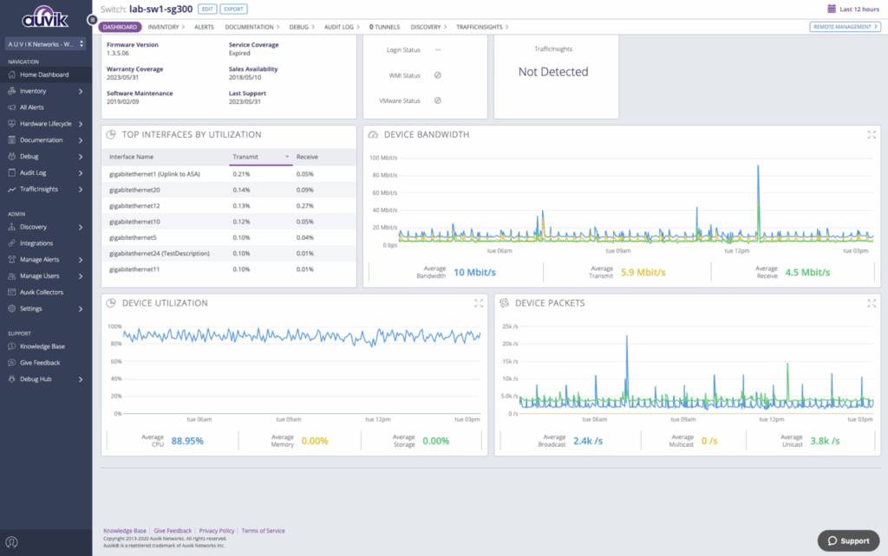
Task: Open Remote Management button
Action: [845, 27]
